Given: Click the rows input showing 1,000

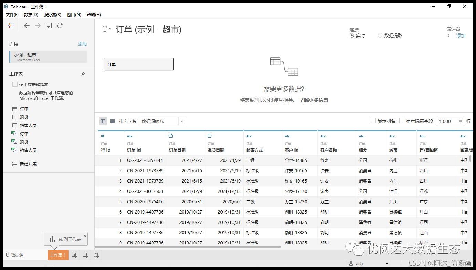Looking at the screenshot, I should coord(447,121).
